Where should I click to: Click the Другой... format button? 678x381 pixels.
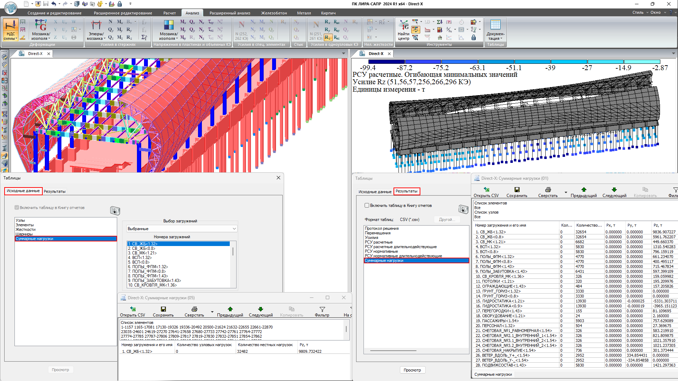click(x=447, y=220)
